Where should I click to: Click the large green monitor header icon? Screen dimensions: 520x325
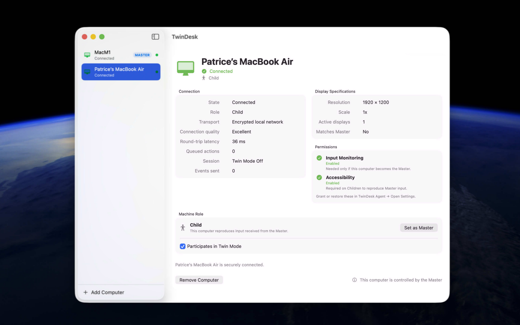coord(186,69)
